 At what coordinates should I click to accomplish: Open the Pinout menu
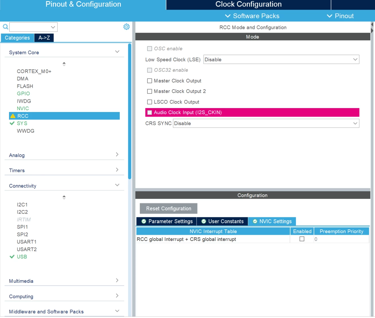[340, 16]
